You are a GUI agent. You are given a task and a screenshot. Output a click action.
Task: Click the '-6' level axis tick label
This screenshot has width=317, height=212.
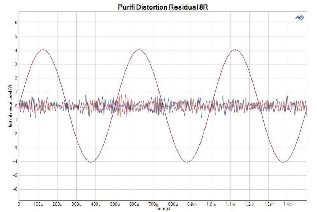pos(15,189)
